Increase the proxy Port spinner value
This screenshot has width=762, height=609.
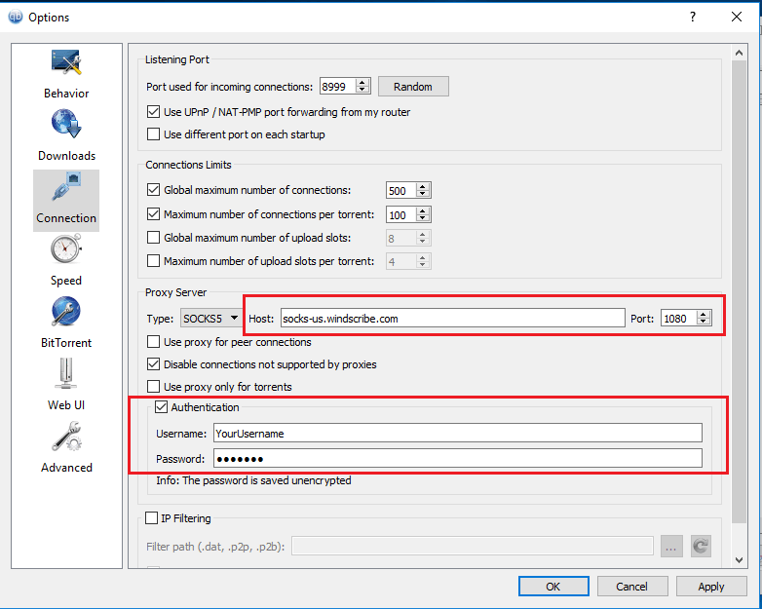click(703, 315)
